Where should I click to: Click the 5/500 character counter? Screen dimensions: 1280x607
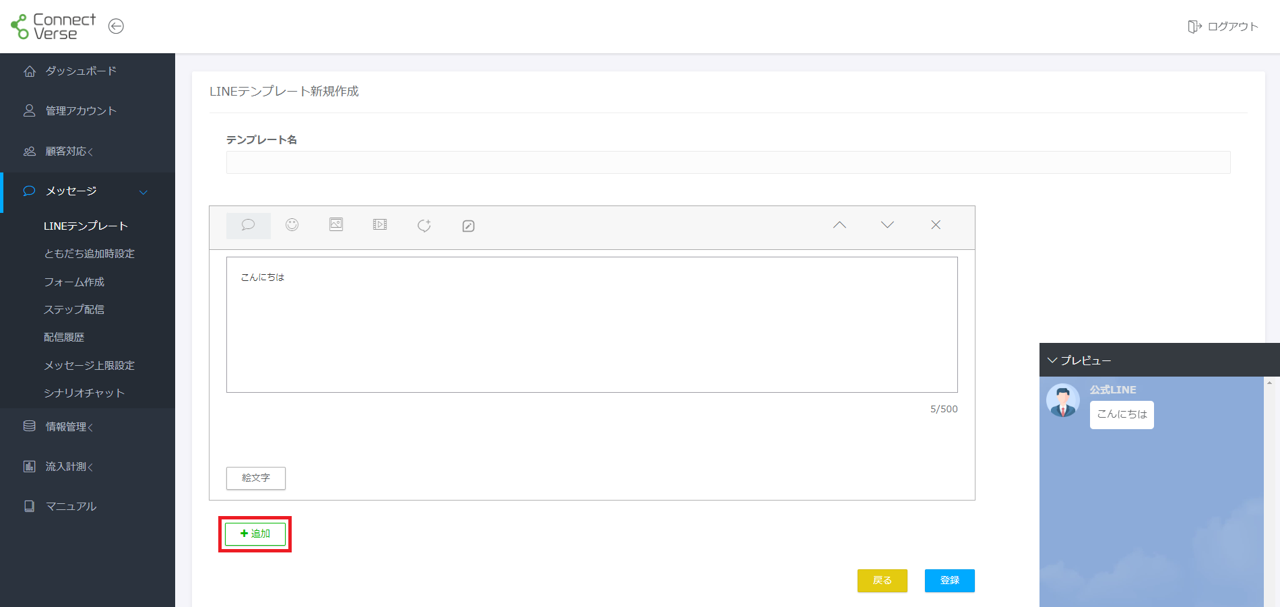point(944,409)
